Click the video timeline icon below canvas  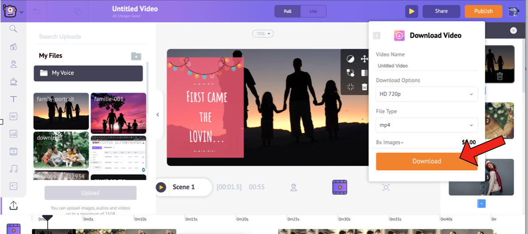[x=340, y=187]
